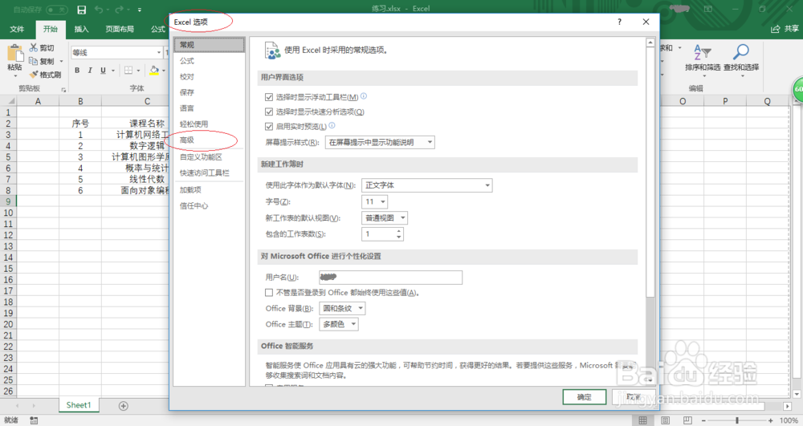Uncheck 启用实时预览(L)
The height and width of the screenshot is (426, 803).
[269, 126]
